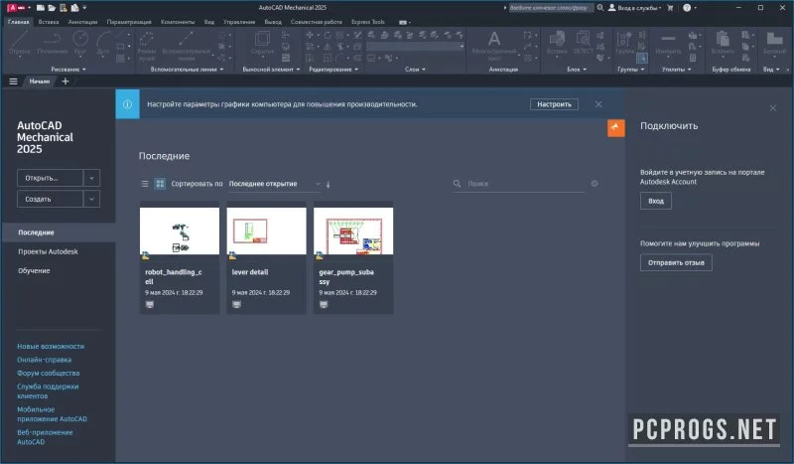Click the magnifier search icon in title bar
This screenshot has width=794, height=464.
600,8
